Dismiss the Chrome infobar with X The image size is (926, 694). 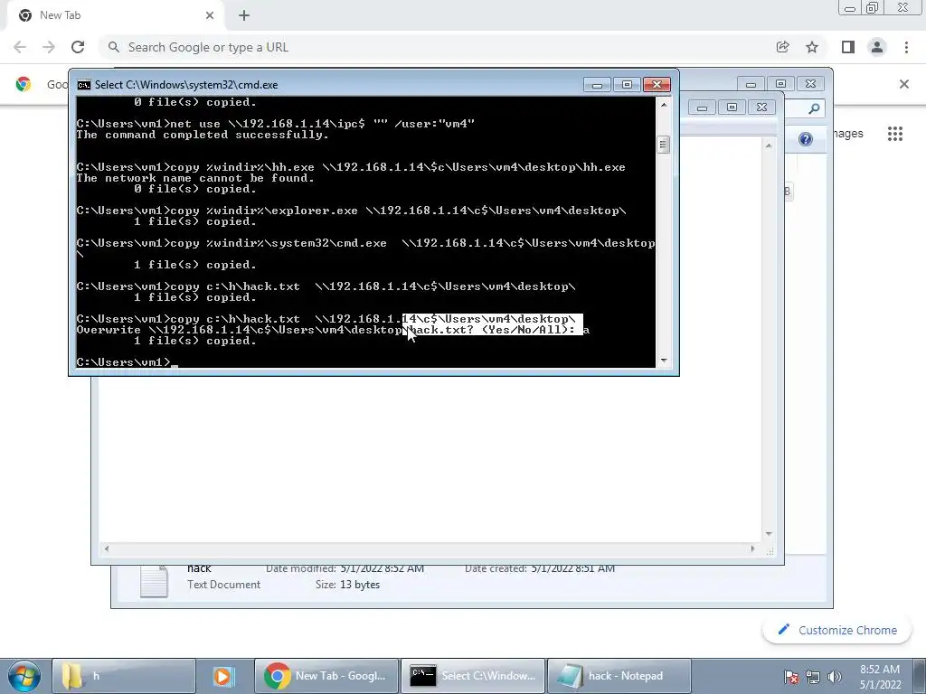[x=904, y=84]
